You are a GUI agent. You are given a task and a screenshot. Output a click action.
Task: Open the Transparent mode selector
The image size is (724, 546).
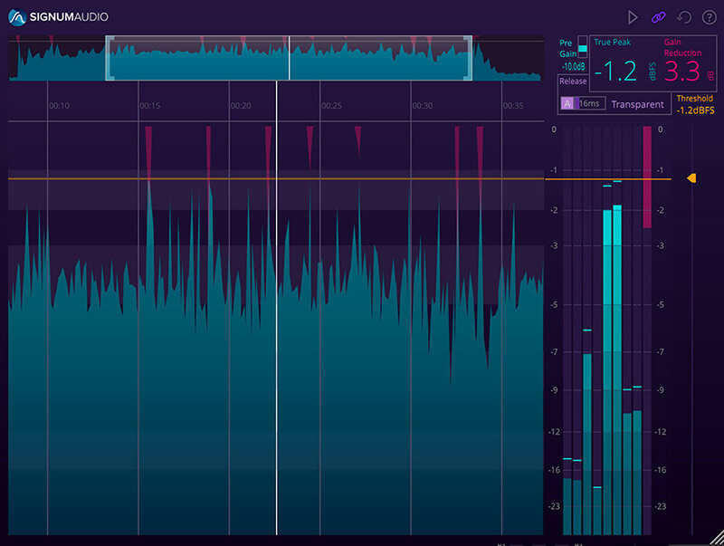point(637,105)
